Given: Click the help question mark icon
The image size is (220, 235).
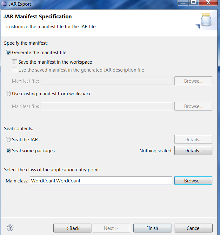Looking at the screenshot, I should point(10,228).
